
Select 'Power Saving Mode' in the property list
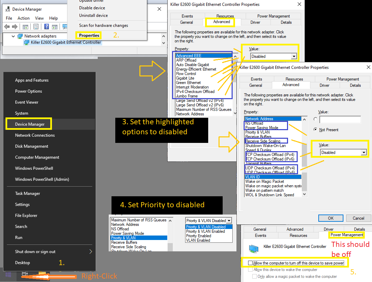[x=262, y=128]
